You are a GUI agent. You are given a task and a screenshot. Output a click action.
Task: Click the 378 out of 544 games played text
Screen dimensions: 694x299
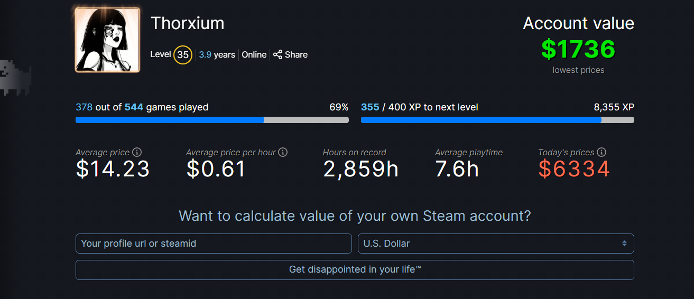click(x=142, y=107)
